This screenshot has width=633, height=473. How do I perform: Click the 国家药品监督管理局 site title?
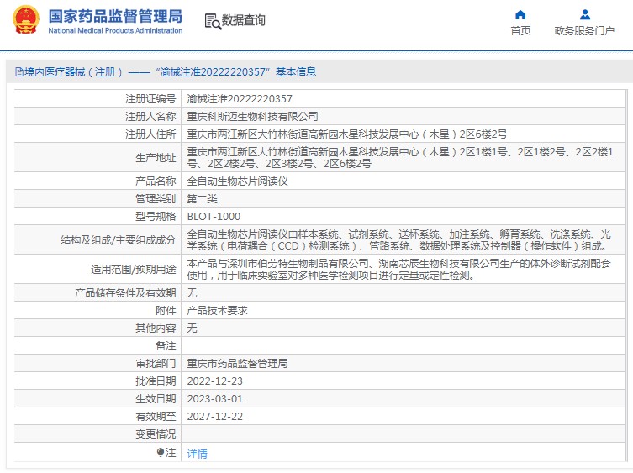[x=115, y=15]
